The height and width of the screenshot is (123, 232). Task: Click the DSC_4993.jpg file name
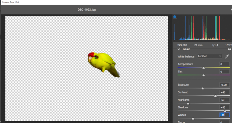(87, 10)
